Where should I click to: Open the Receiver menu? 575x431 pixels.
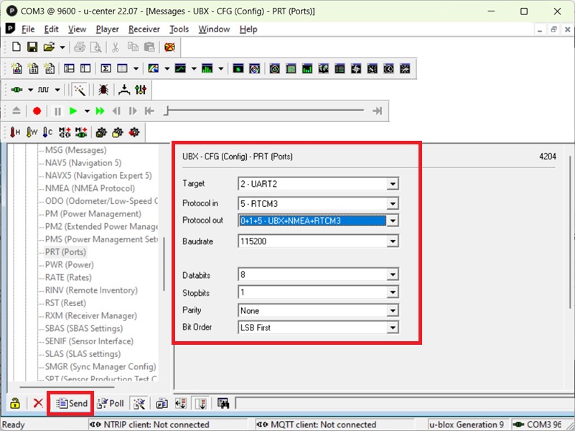click(x=144, y=29)
